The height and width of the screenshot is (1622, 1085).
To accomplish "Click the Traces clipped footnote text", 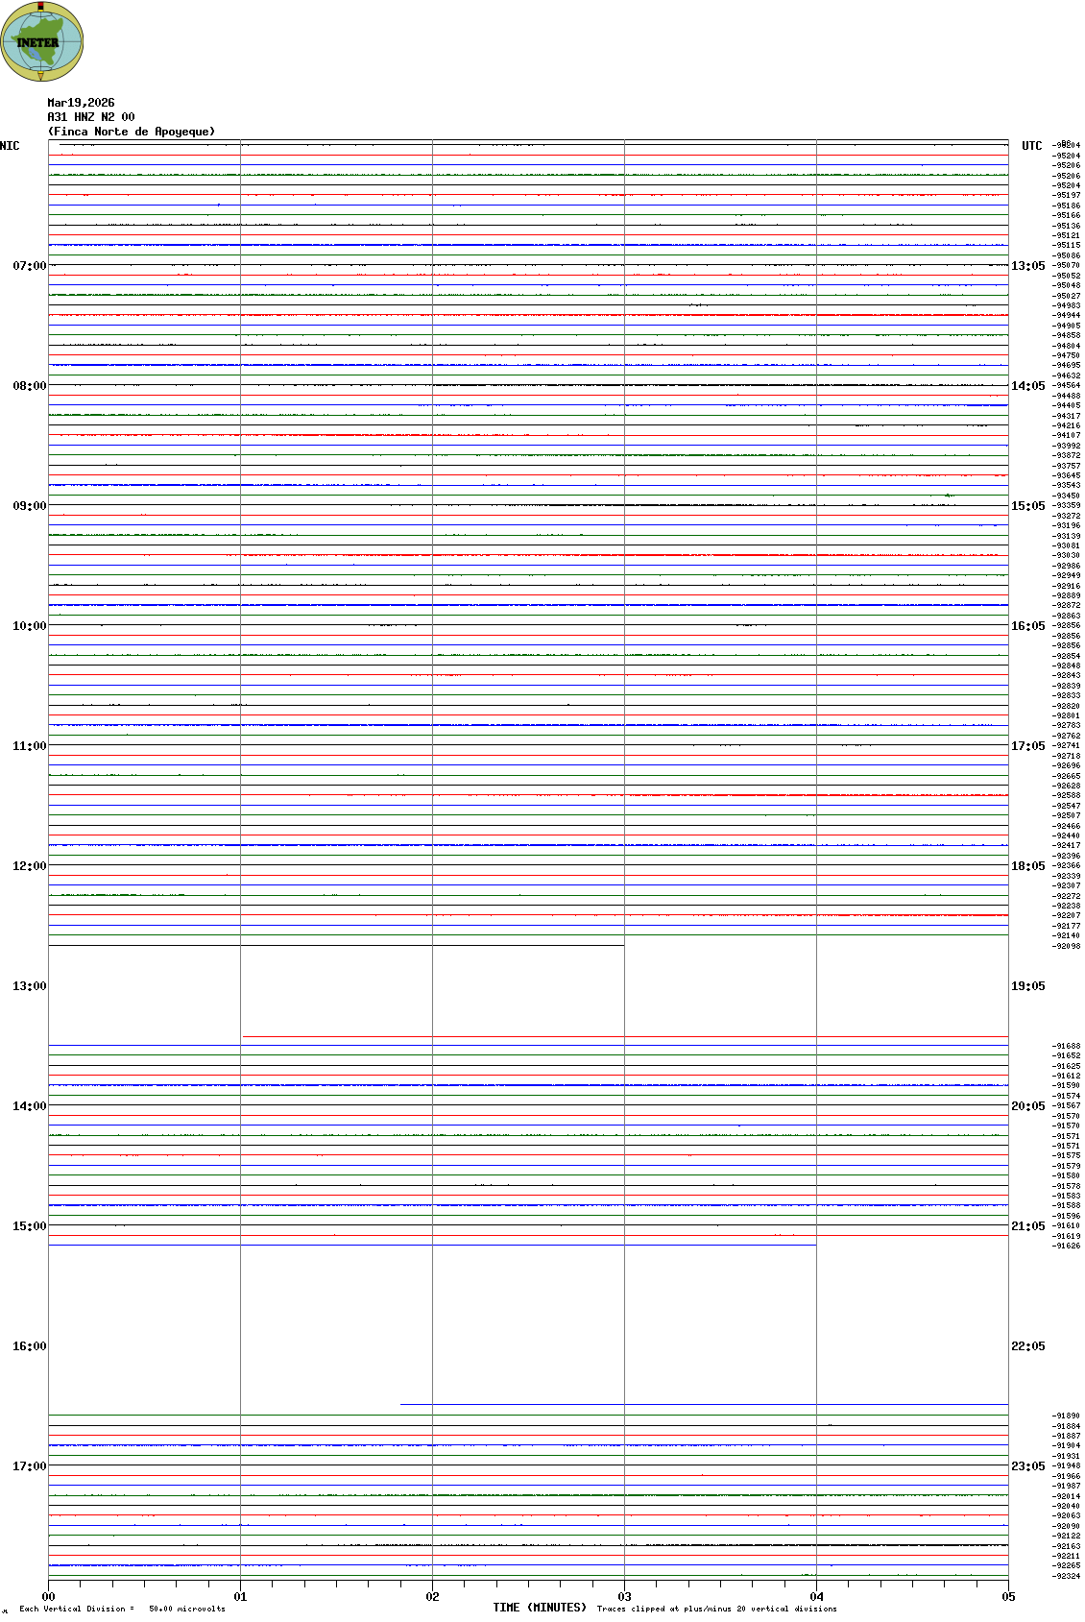I will tap(716, 1609).
